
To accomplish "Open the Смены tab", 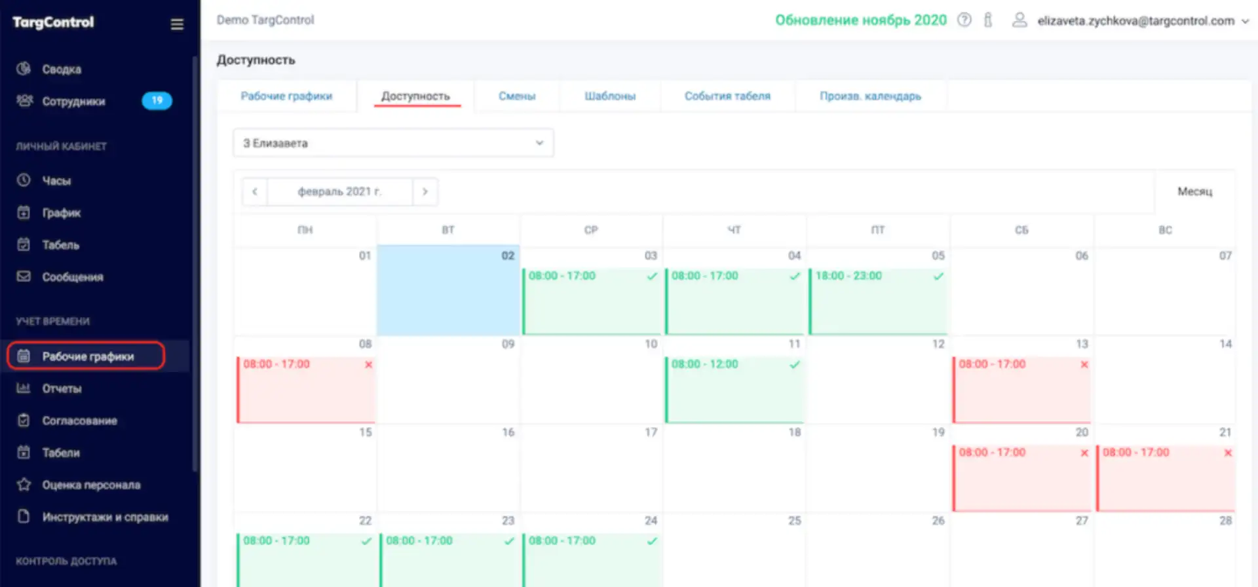I will pyautogui.click(x=517, y=96).
